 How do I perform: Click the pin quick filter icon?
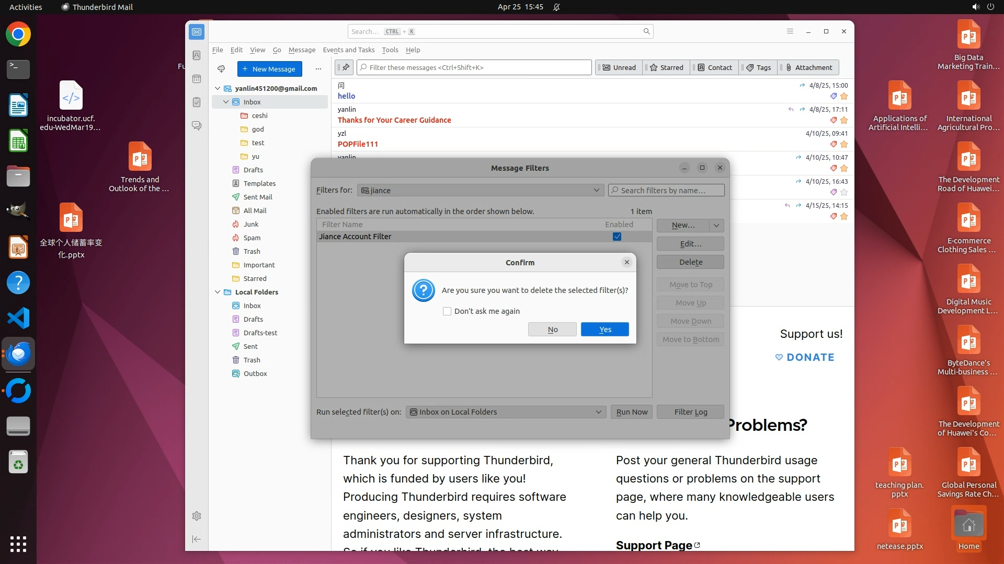point(345,67)
